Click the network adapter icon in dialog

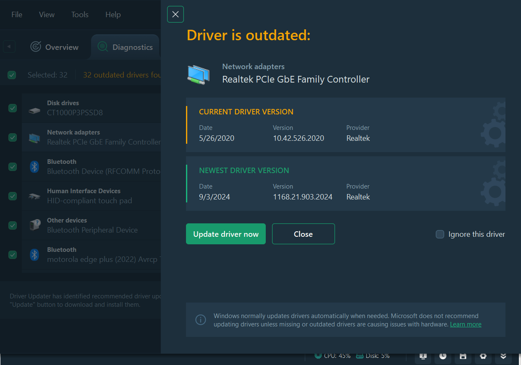198,75
